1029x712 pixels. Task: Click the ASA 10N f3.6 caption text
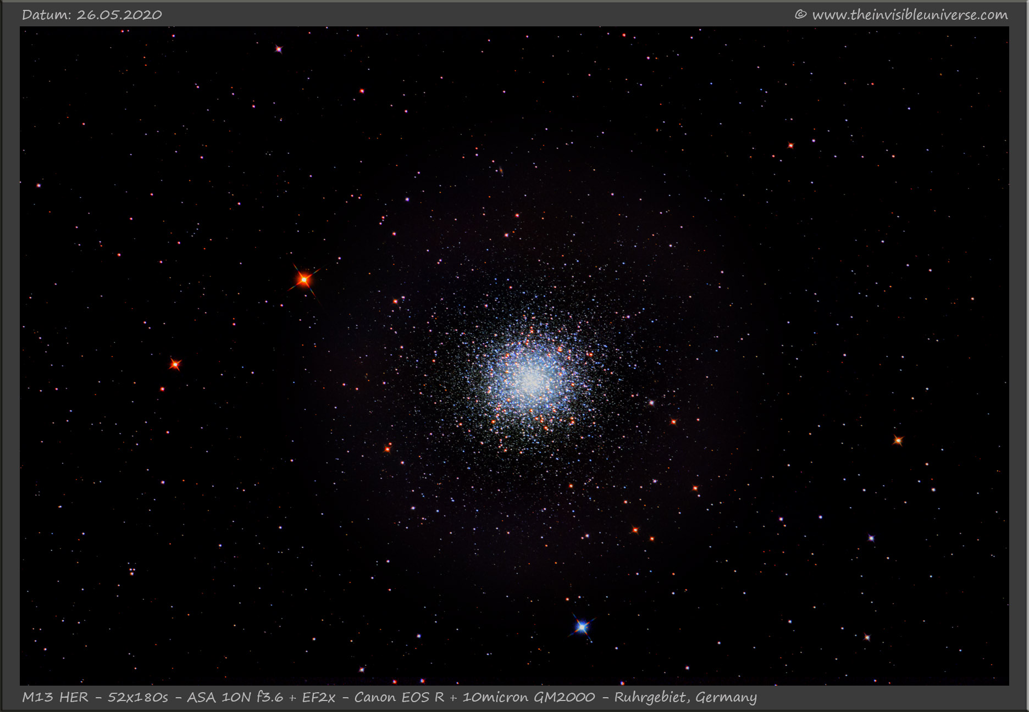(235, 697)
